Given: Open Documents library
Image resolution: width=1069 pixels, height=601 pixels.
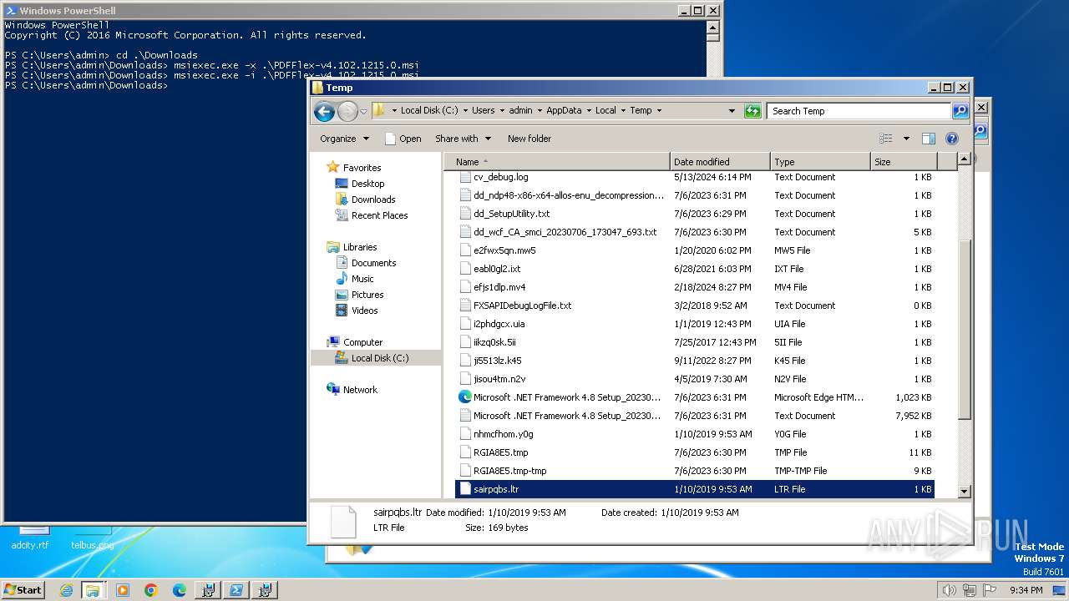Looking at the screenshot, I should (x=373, y=263).
